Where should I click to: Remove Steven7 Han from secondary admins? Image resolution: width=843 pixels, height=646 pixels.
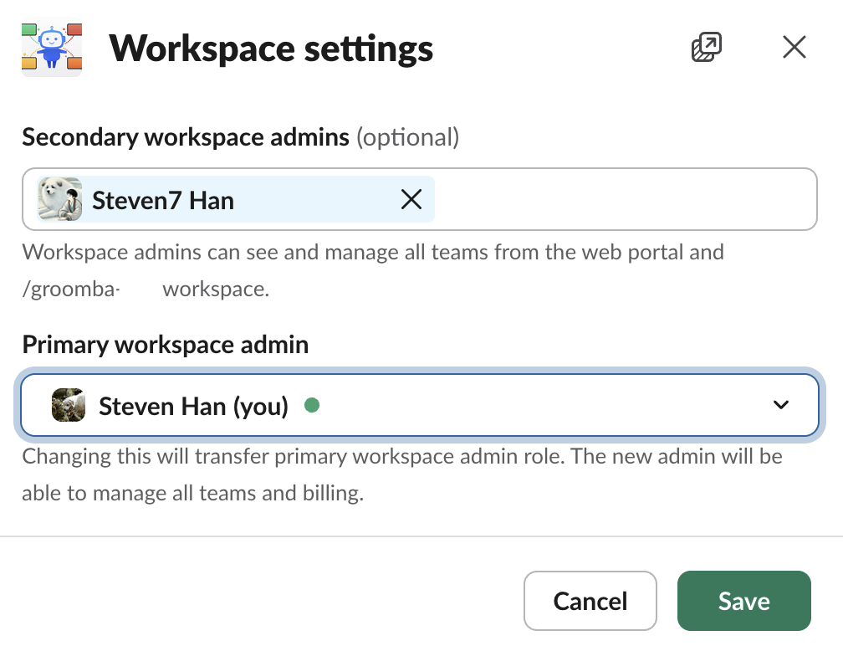tap(411, 199)
